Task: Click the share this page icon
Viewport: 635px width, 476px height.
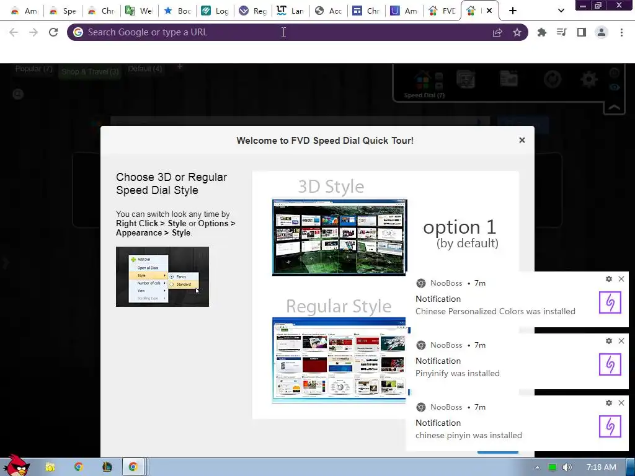Action: [497, 32]
